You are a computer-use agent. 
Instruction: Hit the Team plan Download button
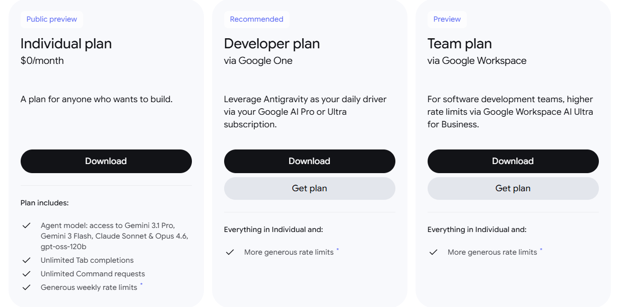[513, 161]
